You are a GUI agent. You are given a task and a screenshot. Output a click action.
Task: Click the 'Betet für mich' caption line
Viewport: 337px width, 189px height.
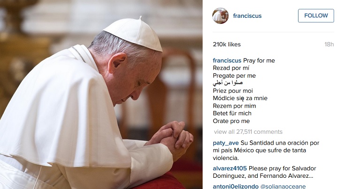232,113
